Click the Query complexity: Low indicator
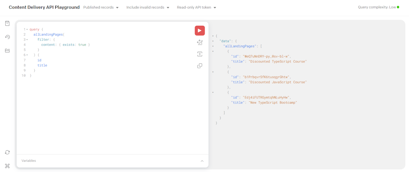The image size is (409, 172). pyautogui.click(x=378, y=7)
